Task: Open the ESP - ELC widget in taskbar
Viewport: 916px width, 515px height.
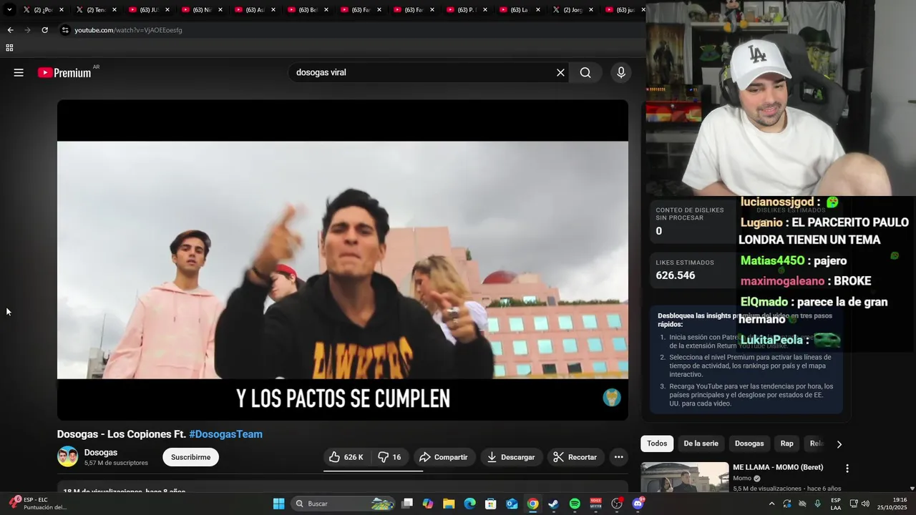Action: [39, 504]
